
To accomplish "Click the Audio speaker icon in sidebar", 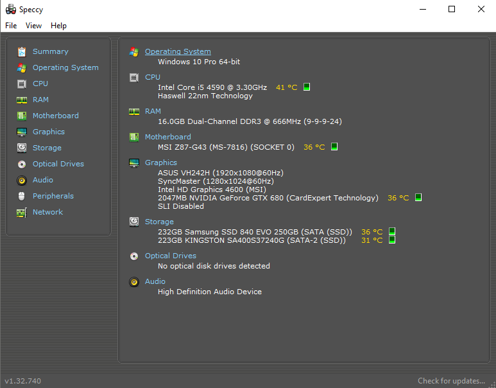I will tap(22, 180).
